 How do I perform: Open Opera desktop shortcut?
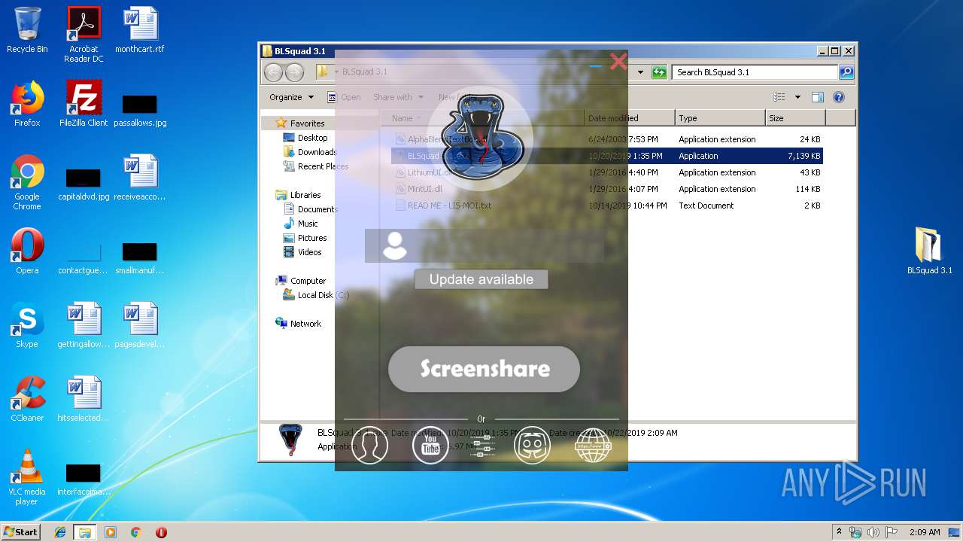[x=27, y=251]
